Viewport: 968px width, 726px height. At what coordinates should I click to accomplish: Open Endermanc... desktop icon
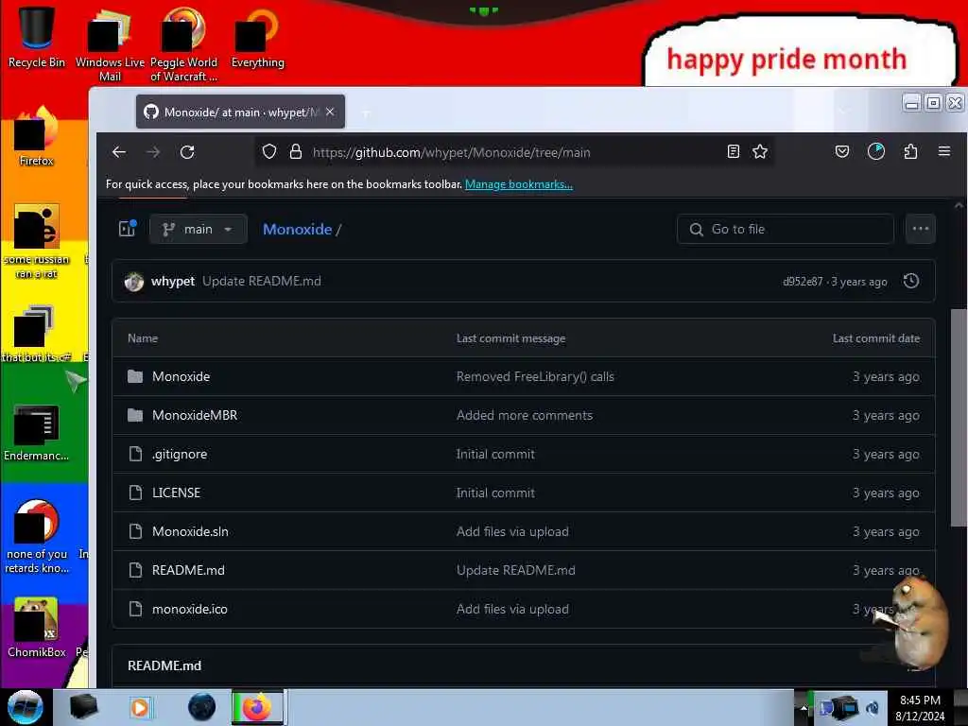pyautogui.click(x=37, y=432)
